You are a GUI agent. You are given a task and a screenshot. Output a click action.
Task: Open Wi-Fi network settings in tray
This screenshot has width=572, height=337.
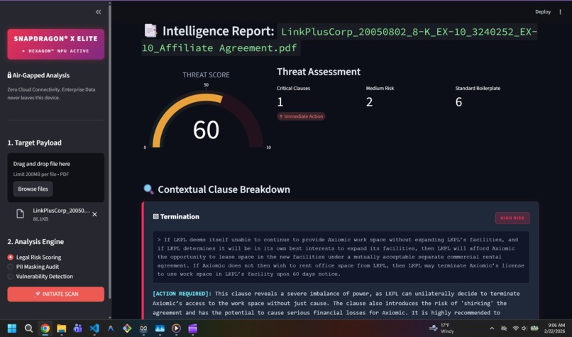pyautogui.click(x=515, y=328)
